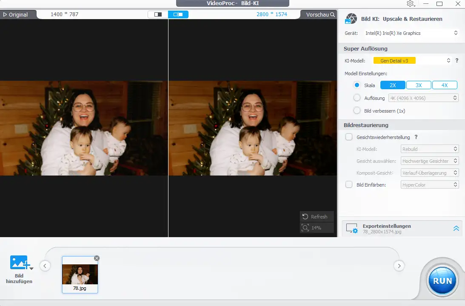This screenshot has height=306, width=465.
Task: Open the Rebuild KI-Modell dropdown
Action: pos(429,149)
